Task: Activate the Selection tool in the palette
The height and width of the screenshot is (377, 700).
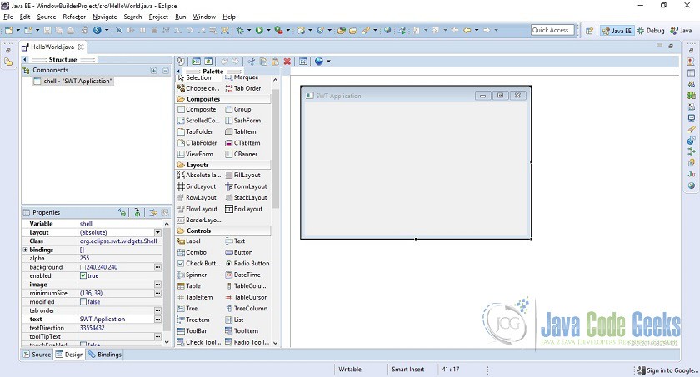Action: tap(194, 77)
